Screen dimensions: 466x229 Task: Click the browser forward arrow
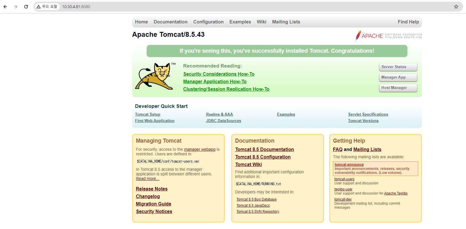pyautogui.click(x=16, y=7)
